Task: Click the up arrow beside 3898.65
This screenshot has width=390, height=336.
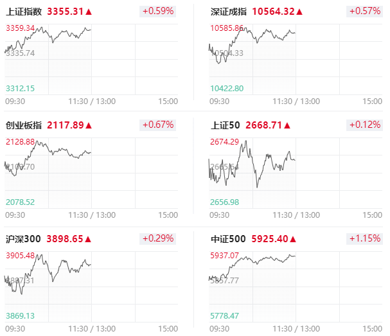Action: click(88, 239)
